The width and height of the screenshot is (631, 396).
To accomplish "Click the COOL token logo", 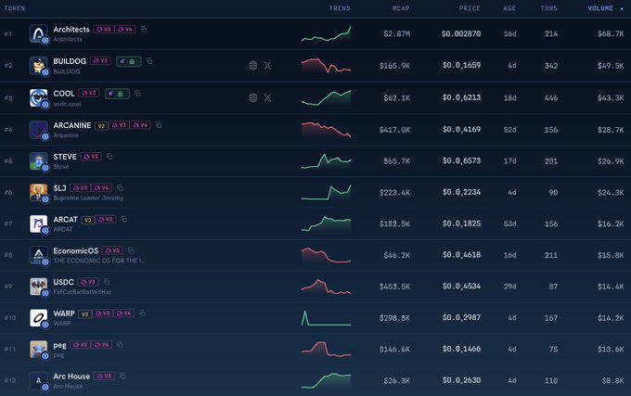I will (x=39, y=97).
